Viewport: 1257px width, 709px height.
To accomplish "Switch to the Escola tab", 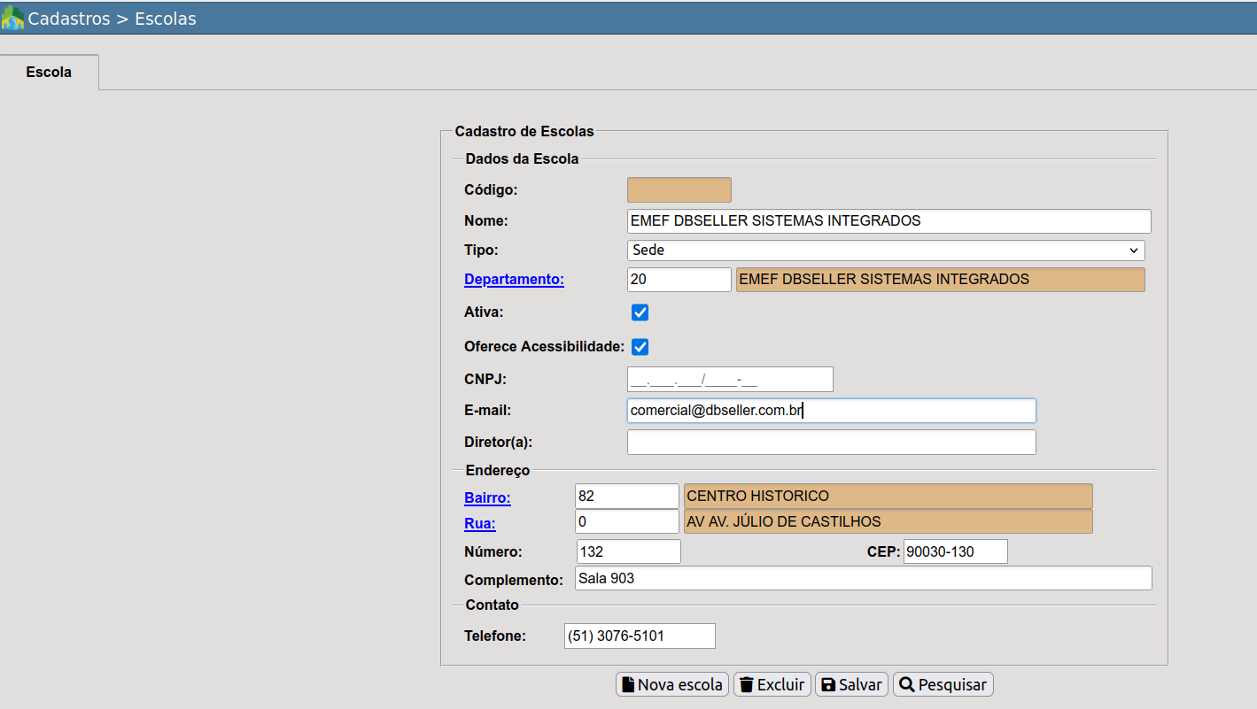I will pyautogui.click(x=49, y=72).
